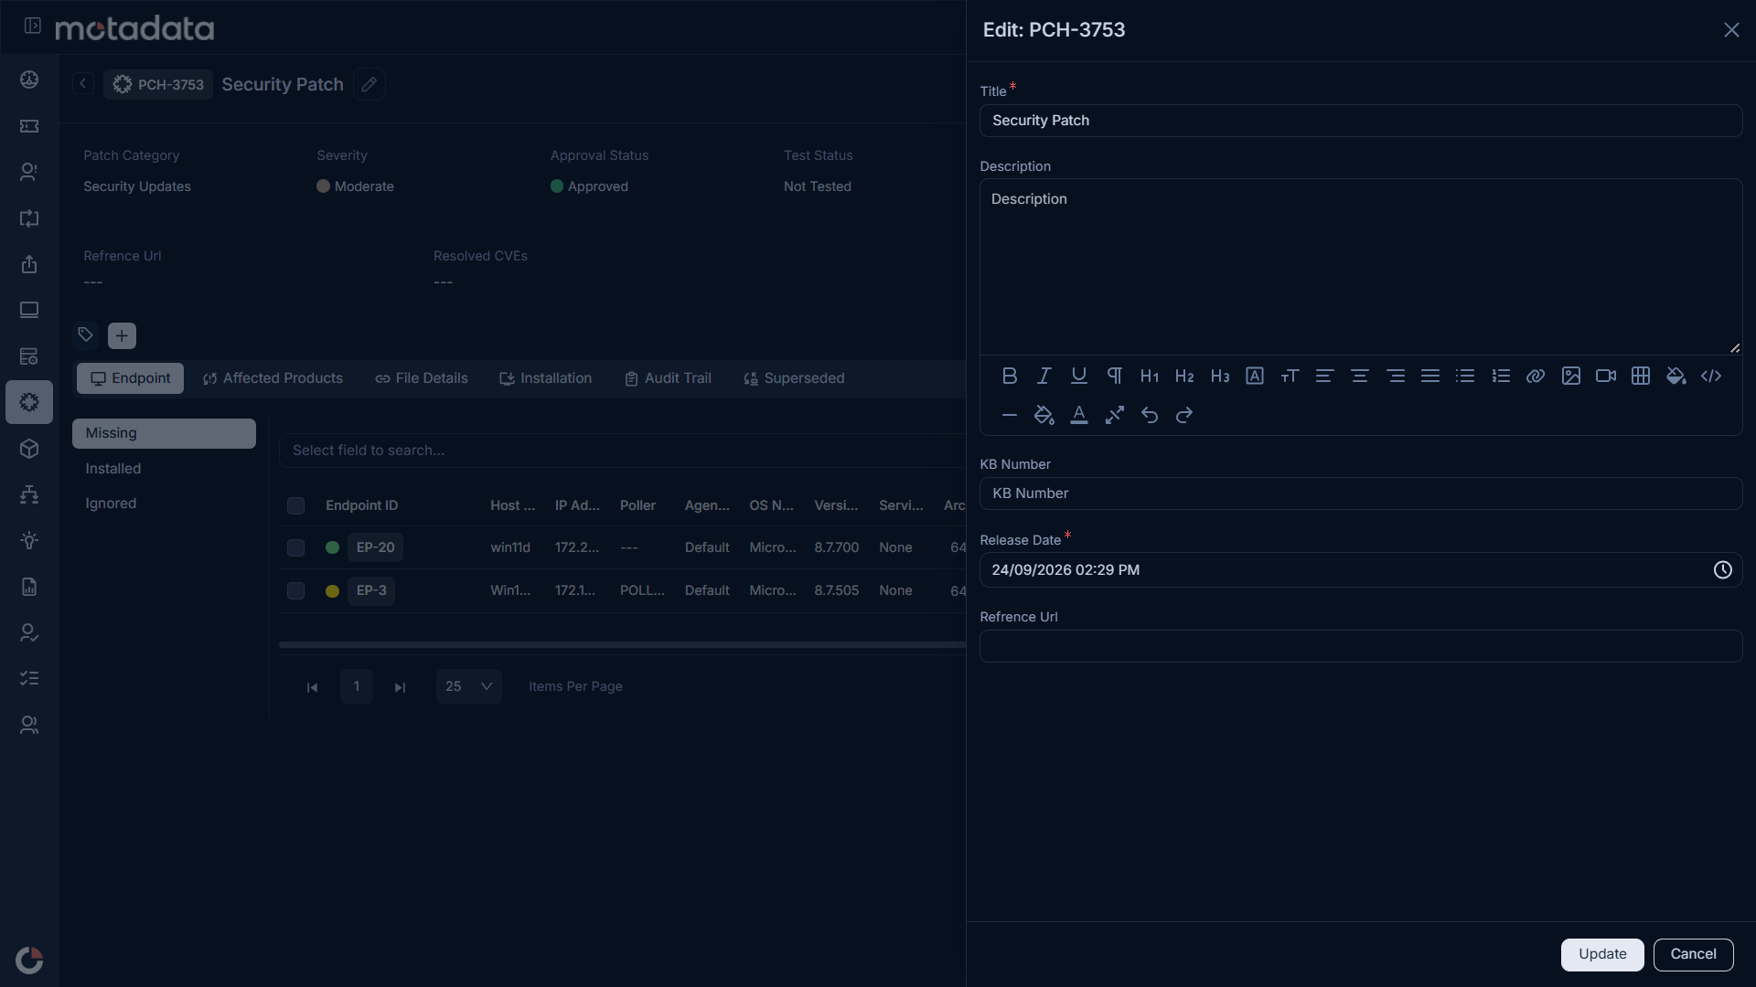Image resolution: width=1756 pixels, height=987 pixels.
Task: Center align text in description editor
Action: (1360, 376)
